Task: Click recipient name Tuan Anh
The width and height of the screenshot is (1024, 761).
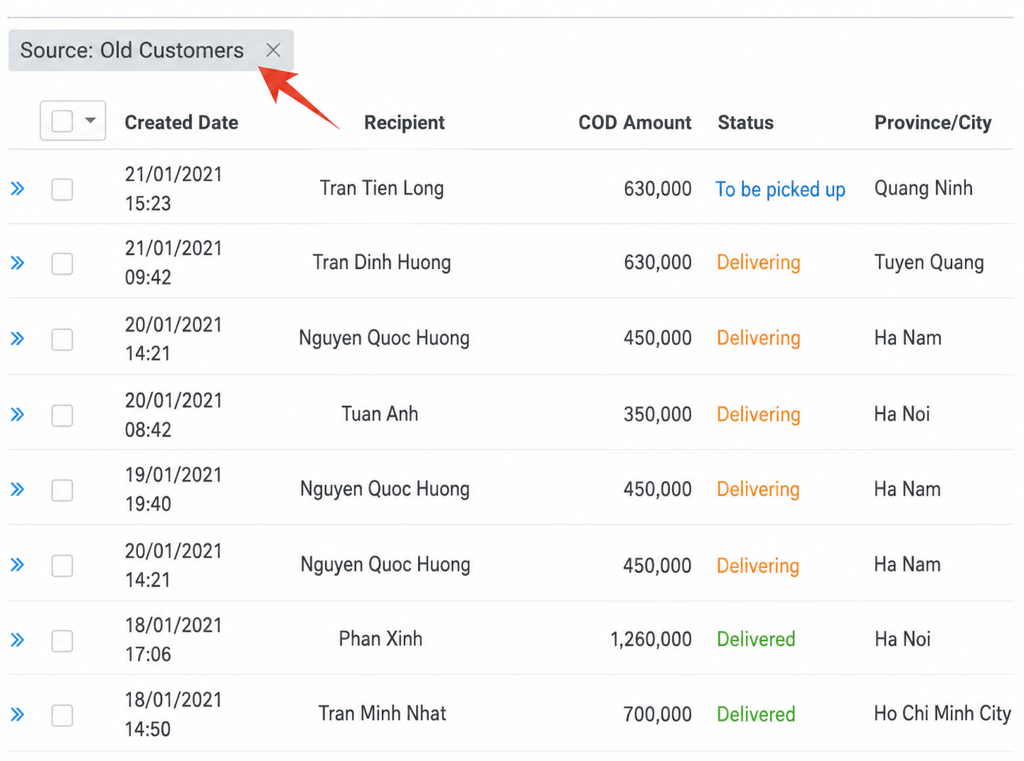Action: (380, 413)
